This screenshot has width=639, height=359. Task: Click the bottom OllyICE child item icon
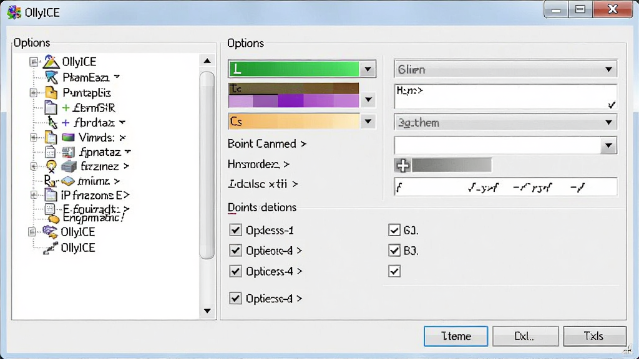pos(51,248)
